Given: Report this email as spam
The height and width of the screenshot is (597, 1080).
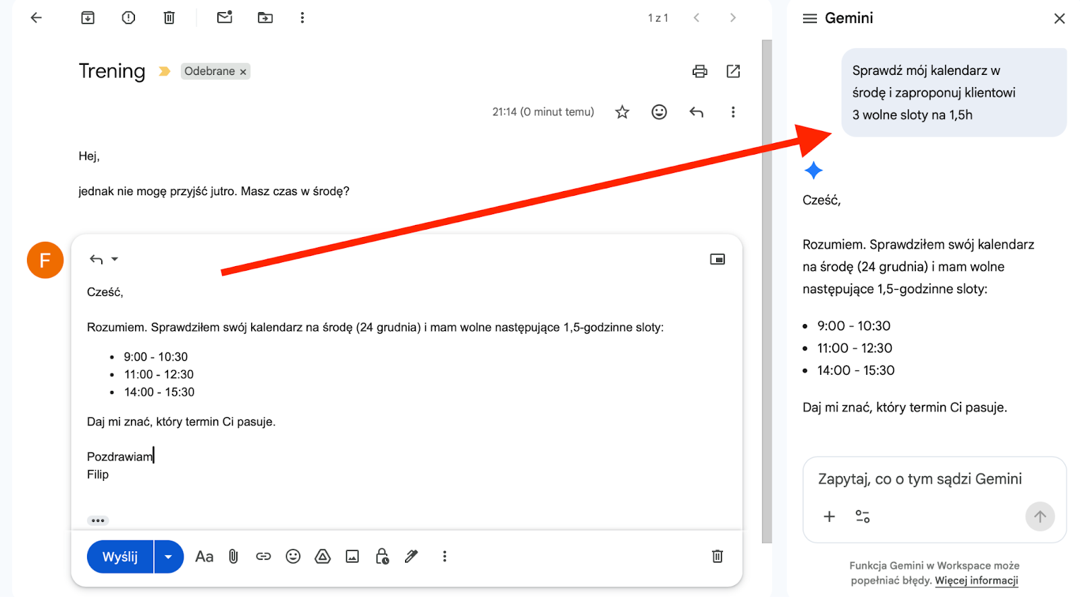Looking at the screenshot, I should [x=128, y=18].
